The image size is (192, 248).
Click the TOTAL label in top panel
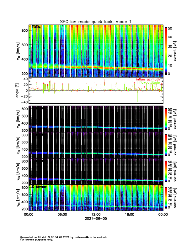coord(37,27)
